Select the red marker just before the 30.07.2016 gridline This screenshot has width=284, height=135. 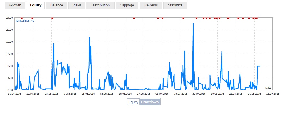(196, 18)
